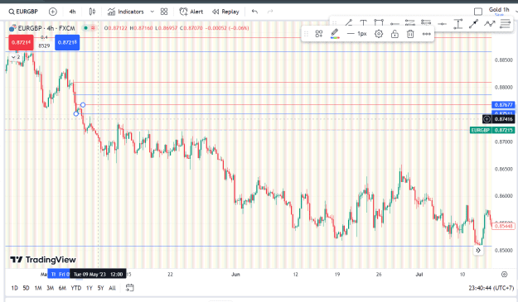Click the red sell price 0.87214 button

(x=21, y=42)
